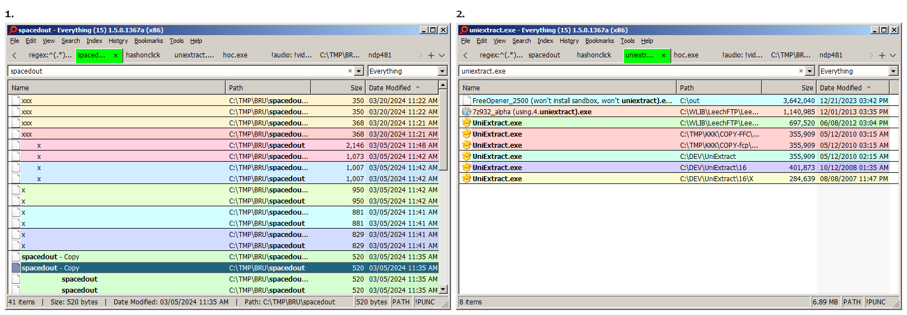This screenshot has height=315, width=907.
Task: Go back using the arrow in the uniextract.exe window
Action: click(x=465, y=55)
